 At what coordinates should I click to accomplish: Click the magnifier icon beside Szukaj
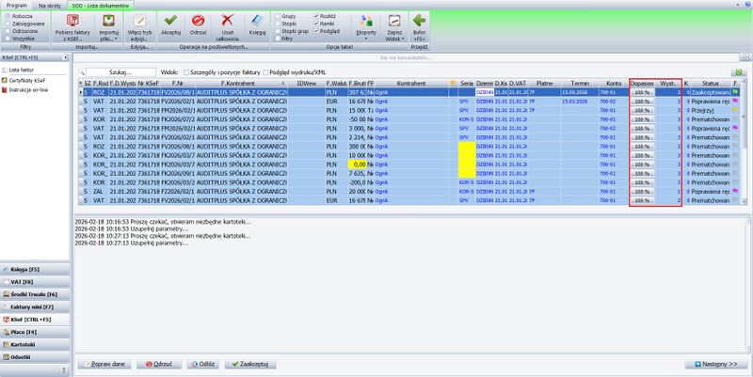tap(82, 72)
